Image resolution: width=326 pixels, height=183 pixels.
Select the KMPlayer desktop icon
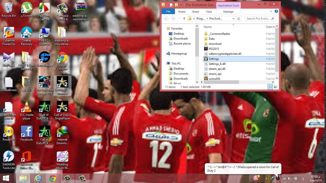click(x=9, y=59)
